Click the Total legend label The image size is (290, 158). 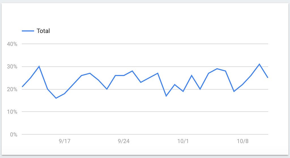(x=43, y=31)
